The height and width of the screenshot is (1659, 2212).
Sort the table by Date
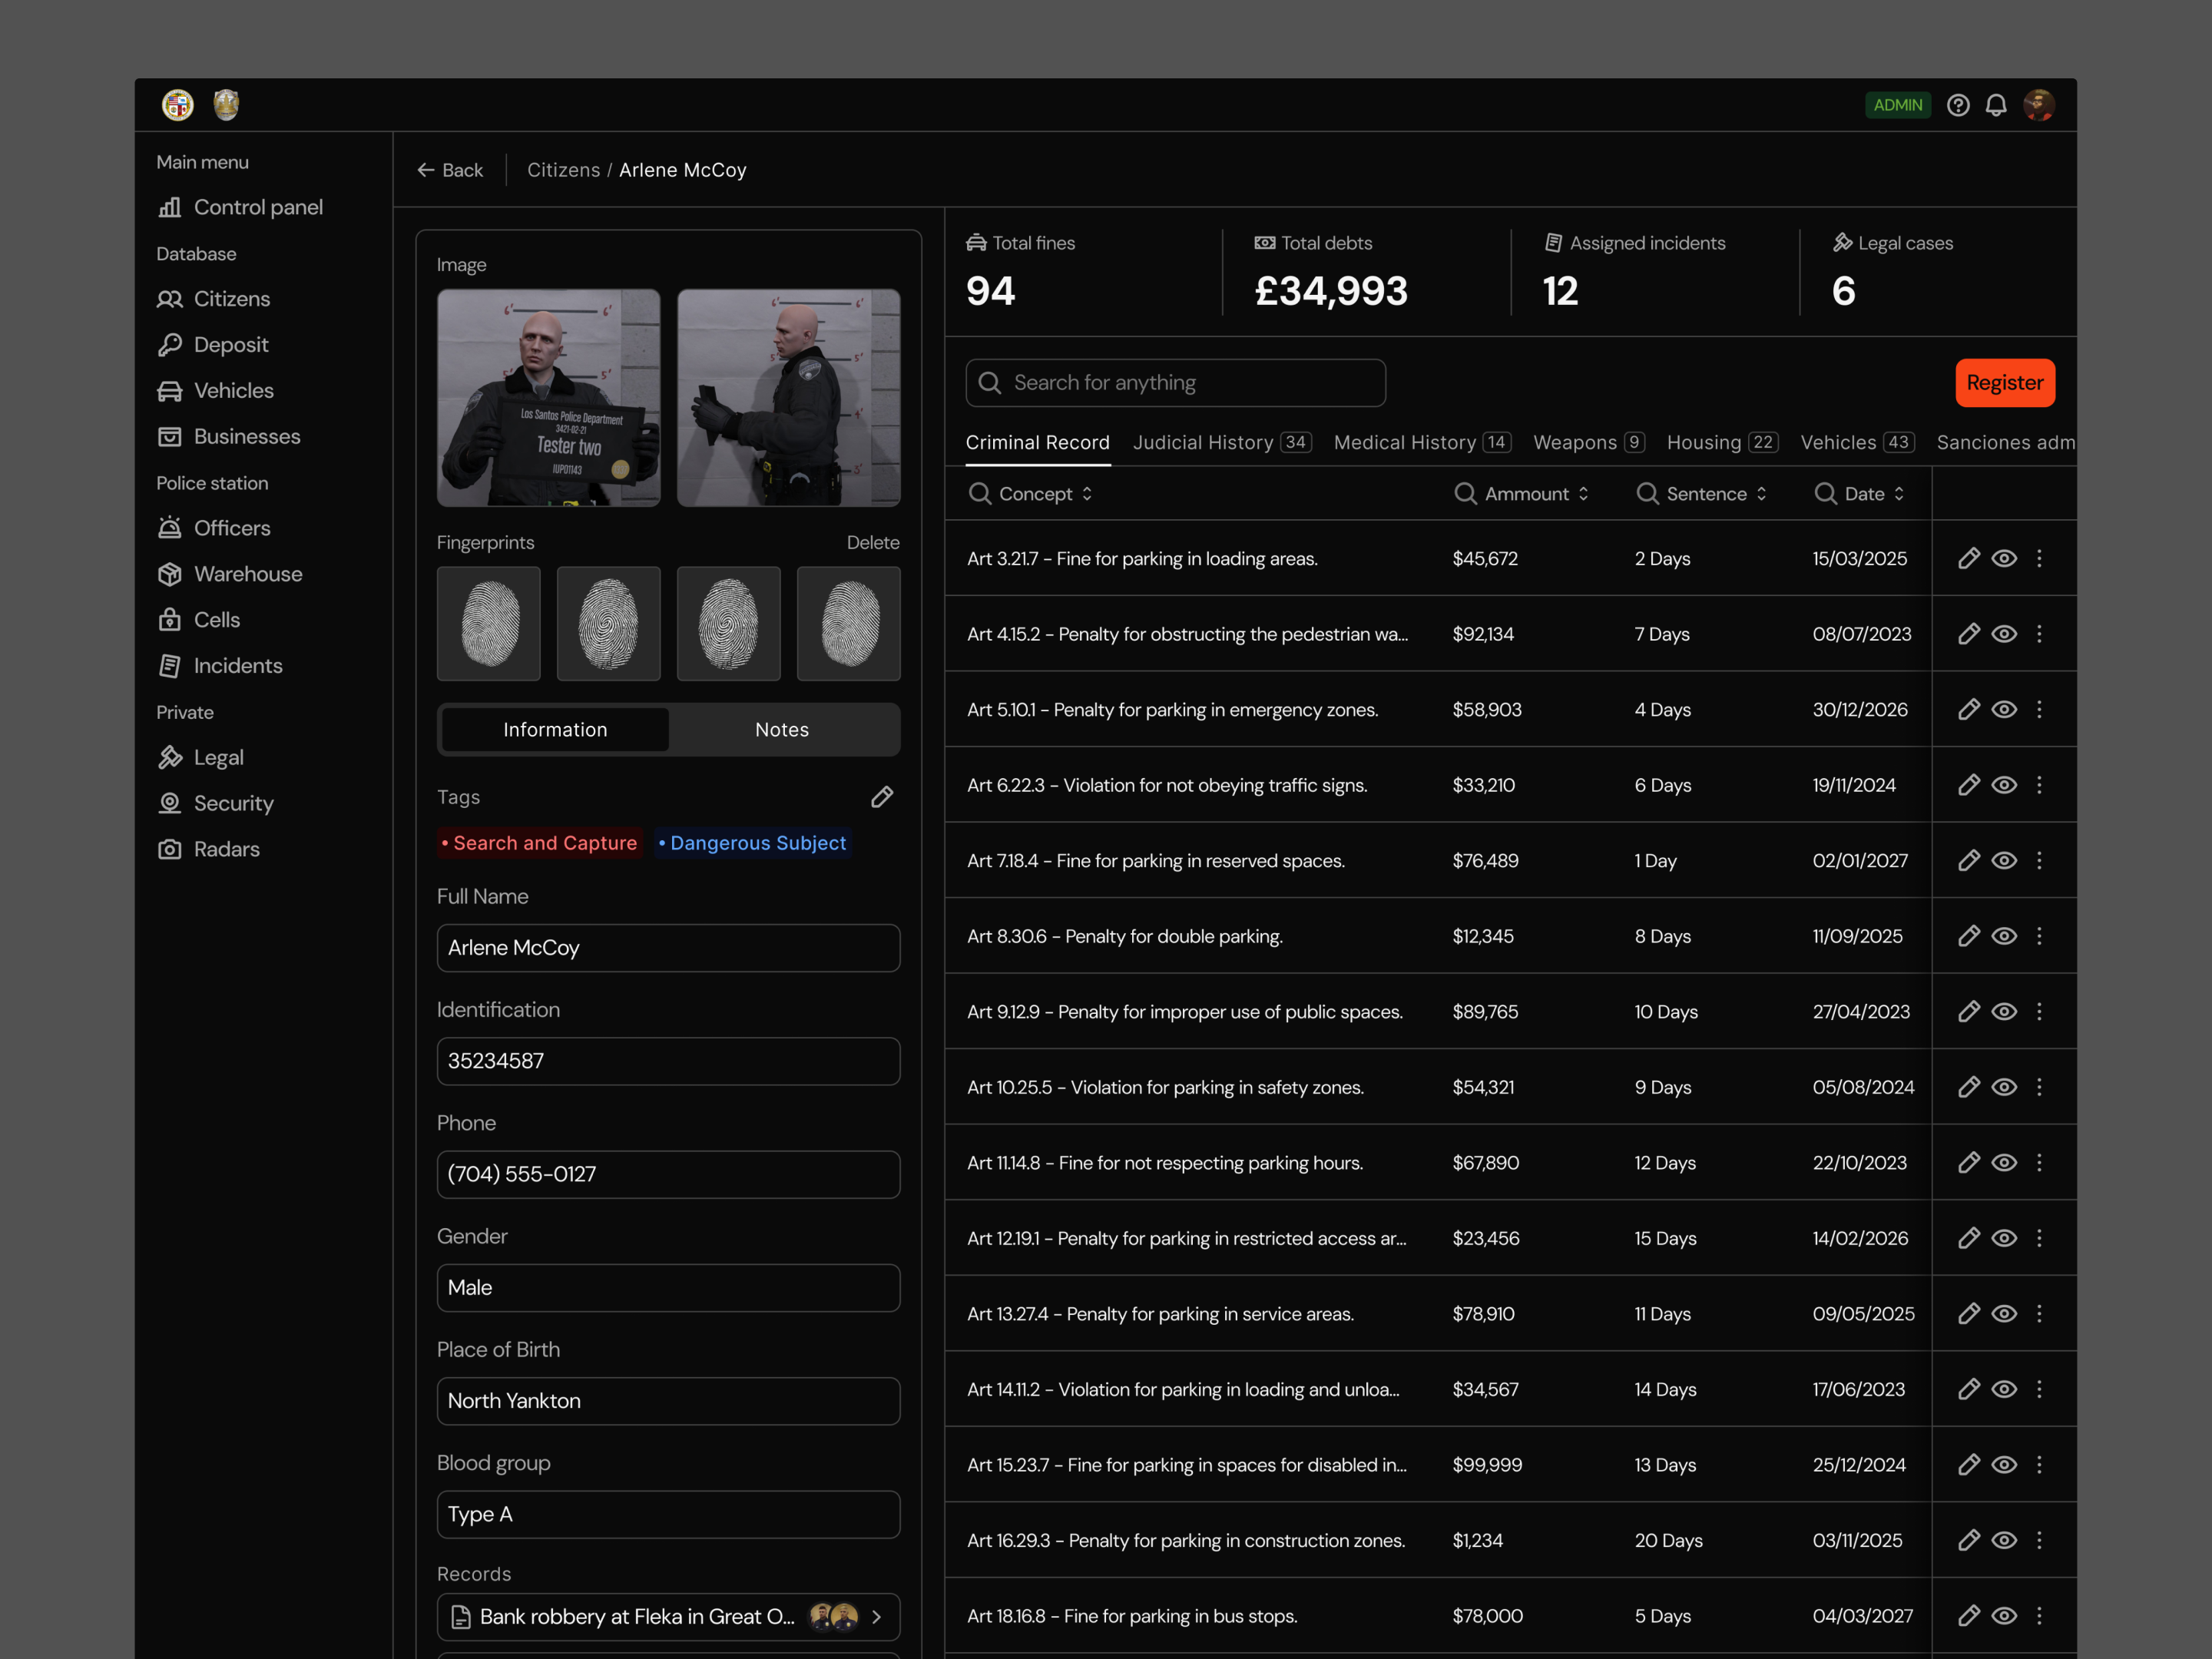[x=1899, y=494]
